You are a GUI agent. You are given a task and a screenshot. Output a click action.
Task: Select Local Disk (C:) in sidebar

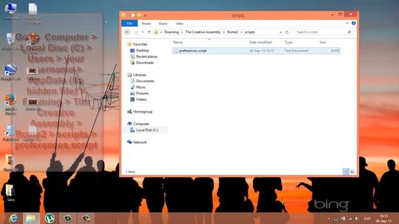click(147, 130)
